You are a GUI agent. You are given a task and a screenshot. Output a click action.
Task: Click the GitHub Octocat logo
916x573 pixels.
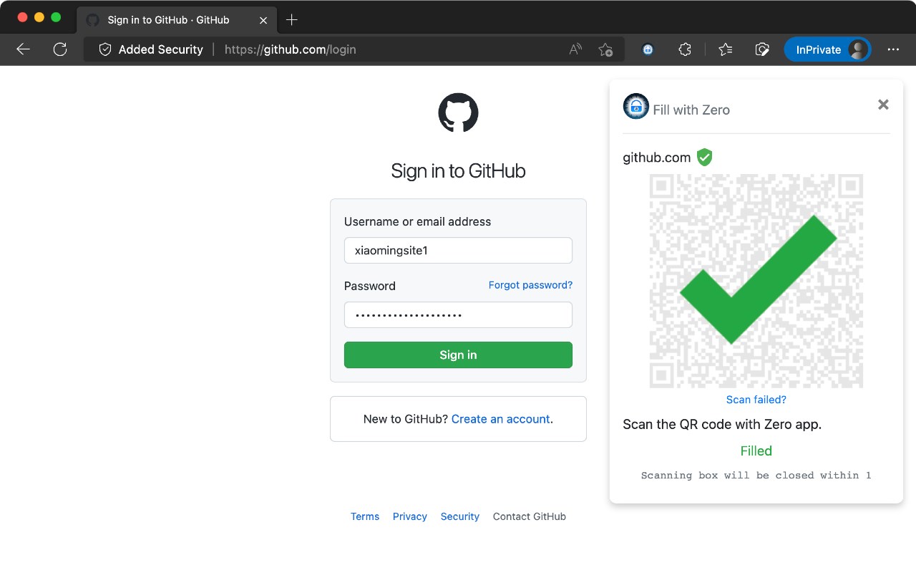point(458,112)
